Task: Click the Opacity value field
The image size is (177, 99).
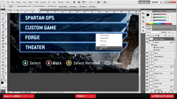Action: 169,32
